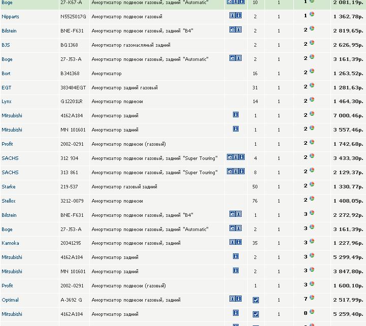Image resolution: width=366 pixels, height=326 pixels.
Task: Select article number G12201LR
Action: tap(72, 102)
